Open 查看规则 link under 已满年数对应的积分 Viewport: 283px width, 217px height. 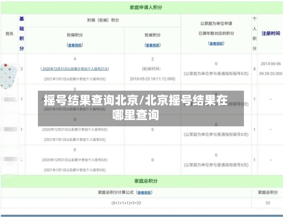point(216,44)
